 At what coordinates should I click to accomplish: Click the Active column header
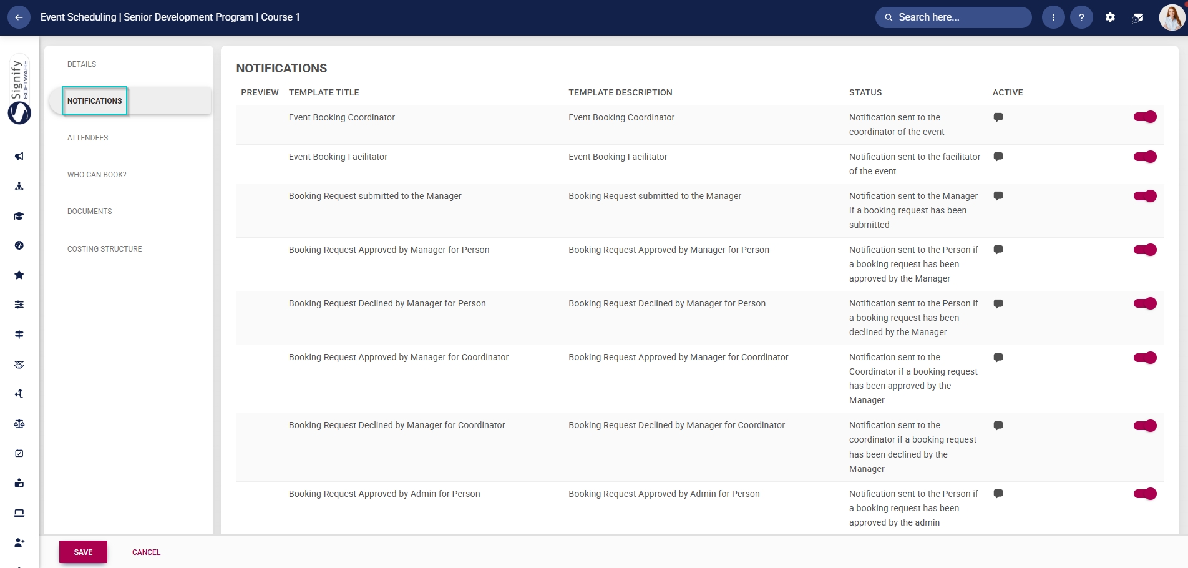point(1008,92)
